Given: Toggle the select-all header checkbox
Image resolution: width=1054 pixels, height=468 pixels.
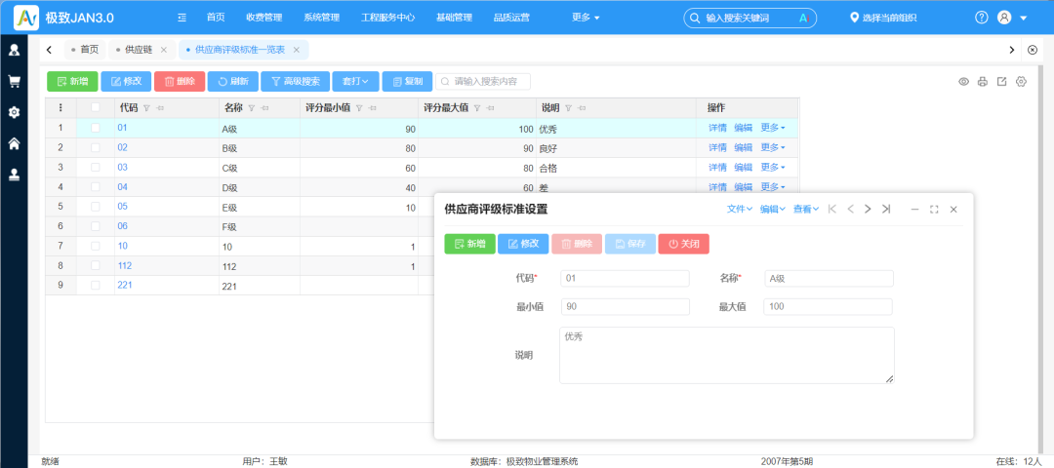Looking at the screenshot, I should [96, 107].
